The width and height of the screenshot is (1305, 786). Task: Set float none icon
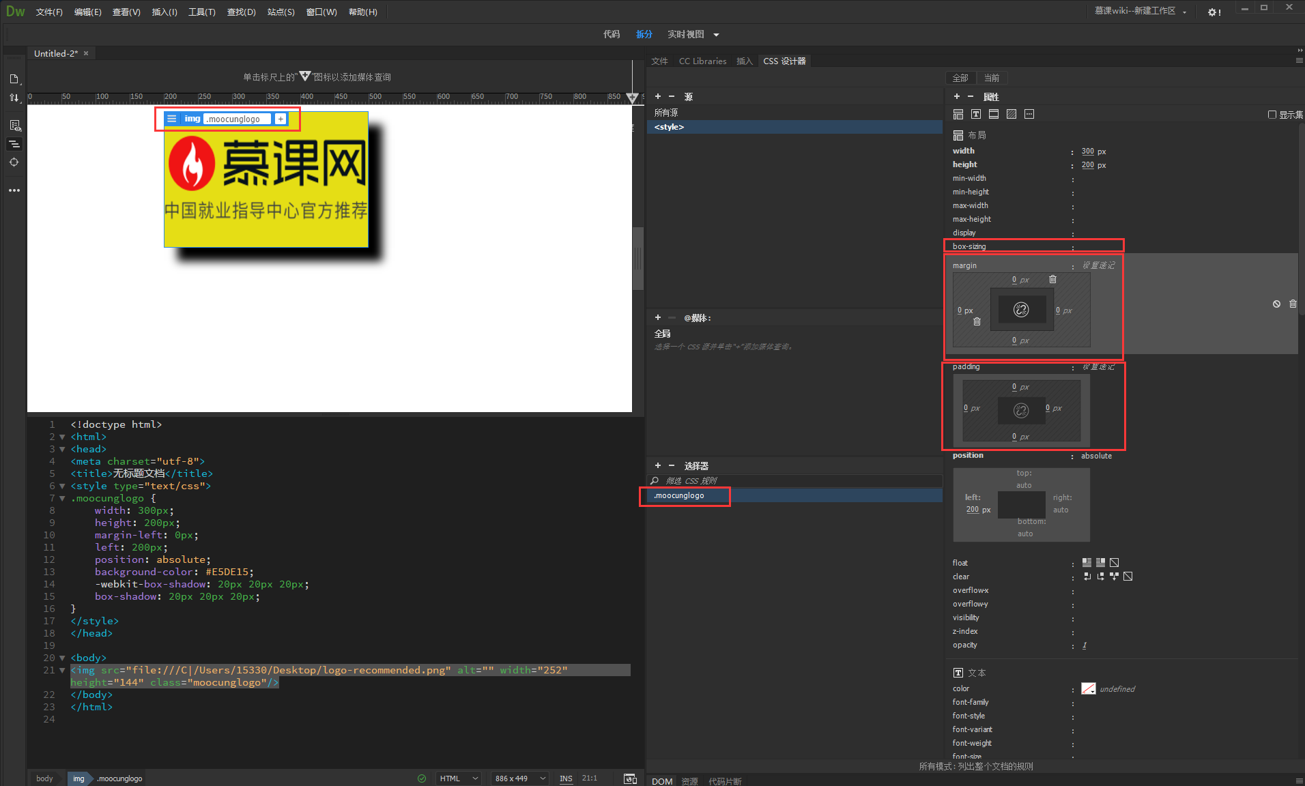click(x=1114, y=563)
